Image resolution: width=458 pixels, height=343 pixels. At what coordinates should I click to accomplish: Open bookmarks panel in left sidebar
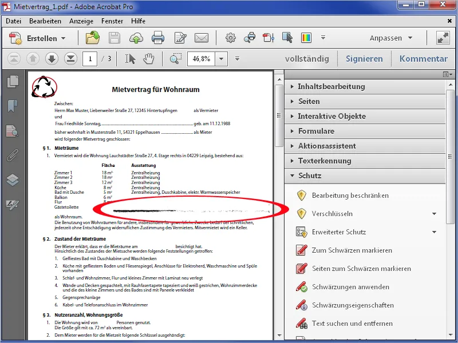point(12,106)
